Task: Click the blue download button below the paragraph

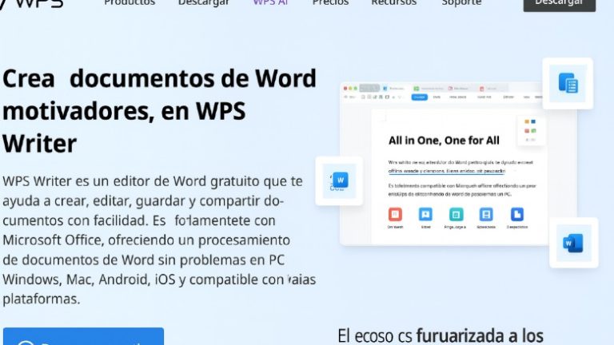Action: tap(83, 336)
